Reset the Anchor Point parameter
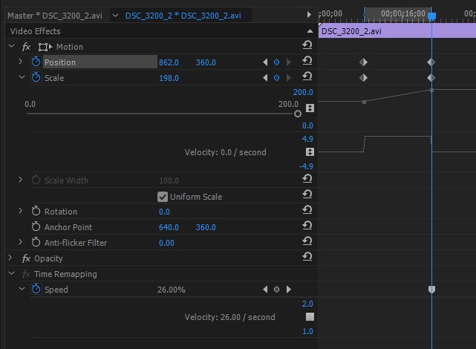 [307, 225]
